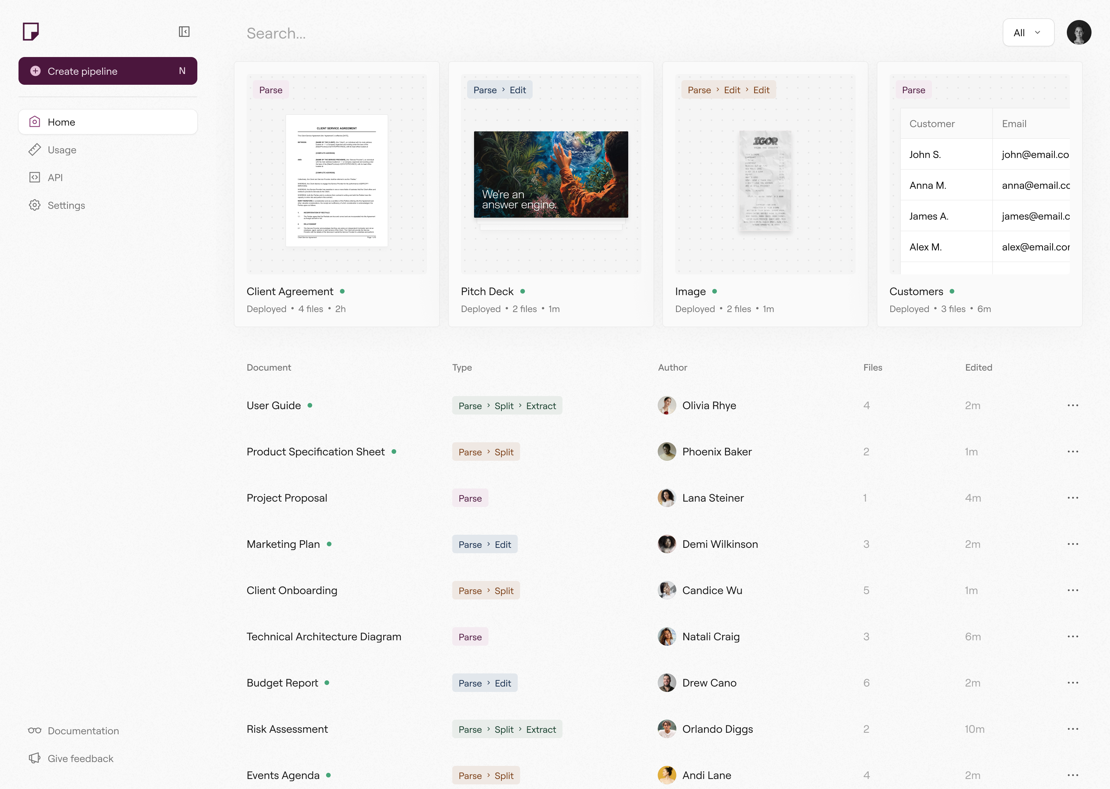Click the Pitch Deck card title
The width and height of the screenshot is (1110, 789).
(487, 292)
